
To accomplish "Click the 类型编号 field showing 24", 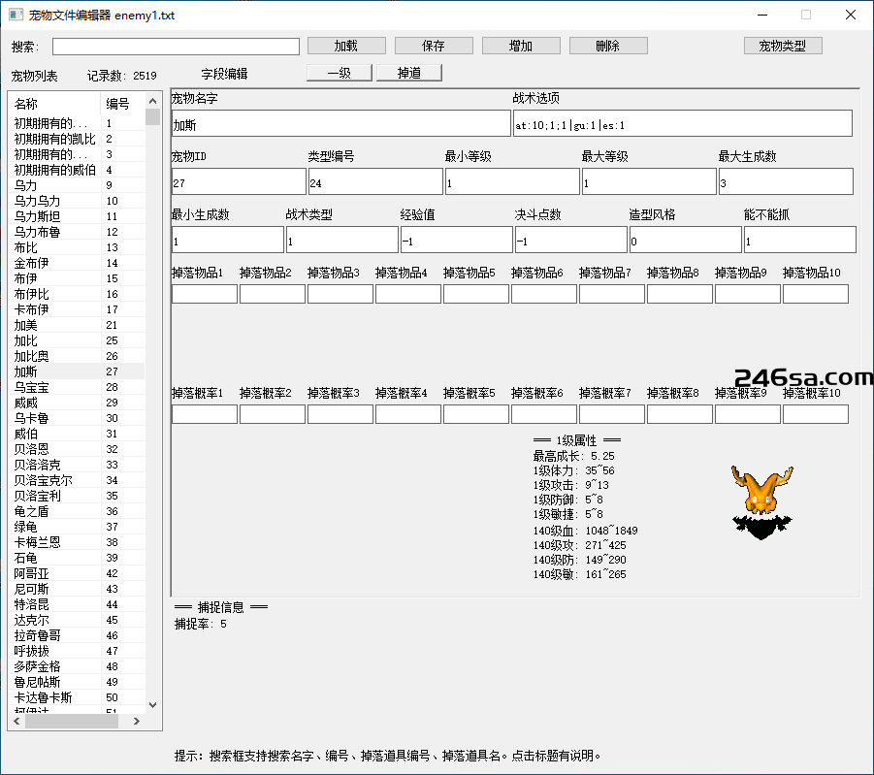I will click(x=375, y=181).
